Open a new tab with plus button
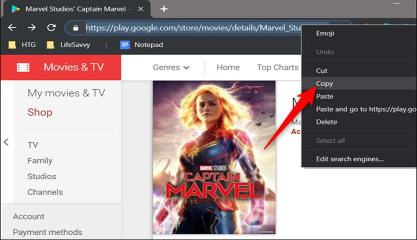 [164, 9]
